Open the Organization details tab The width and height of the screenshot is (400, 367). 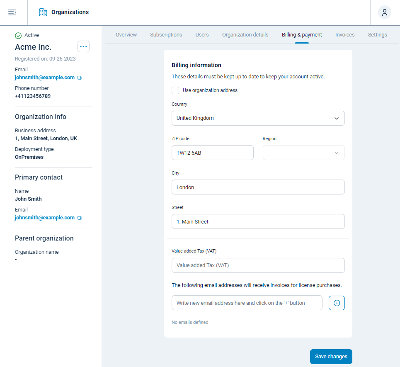(245, 35)
